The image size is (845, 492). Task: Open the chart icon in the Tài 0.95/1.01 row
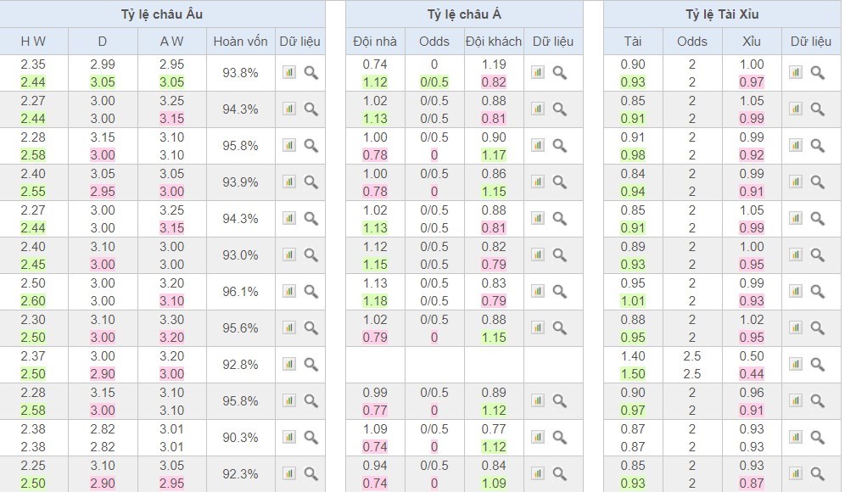[x=796, y=292]
